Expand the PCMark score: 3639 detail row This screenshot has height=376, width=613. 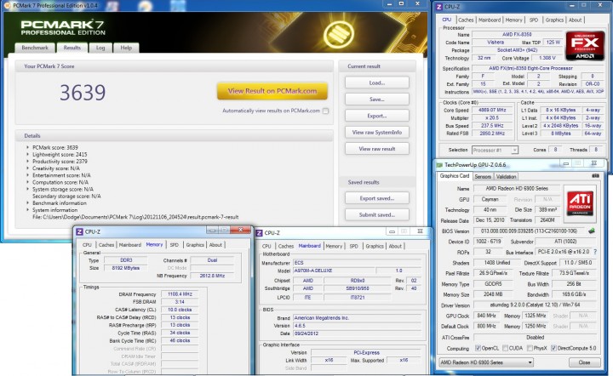coord(28,147)
